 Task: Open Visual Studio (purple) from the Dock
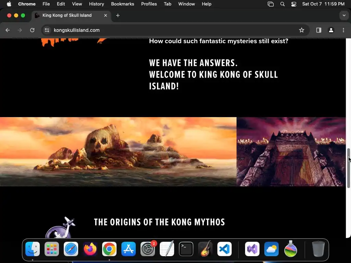[x=252, y=249]
